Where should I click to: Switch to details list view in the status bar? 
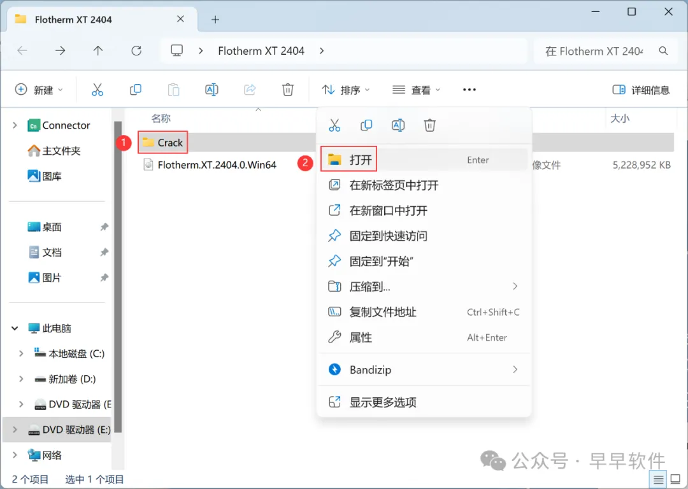658,480
